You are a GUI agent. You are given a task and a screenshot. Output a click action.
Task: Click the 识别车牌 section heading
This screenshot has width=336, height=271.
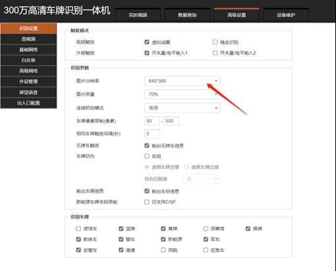click(x=80, y=217)
